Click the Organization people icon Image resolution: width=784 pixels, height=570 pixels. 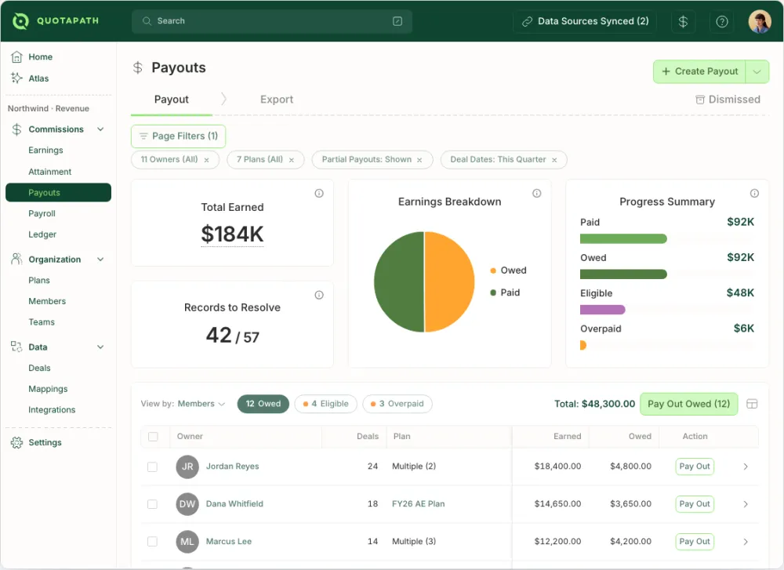(16, 259)
